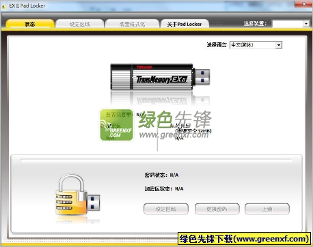
Task: Click the 设定区域 button in lower panel
Action: click(x=166, y=209)
